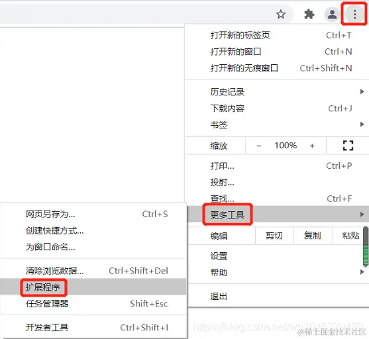Image resolution: width=369 pixels, height=339 pixels.
Task: Click the 100% zoom level value
Action: [x=286, y=146]
